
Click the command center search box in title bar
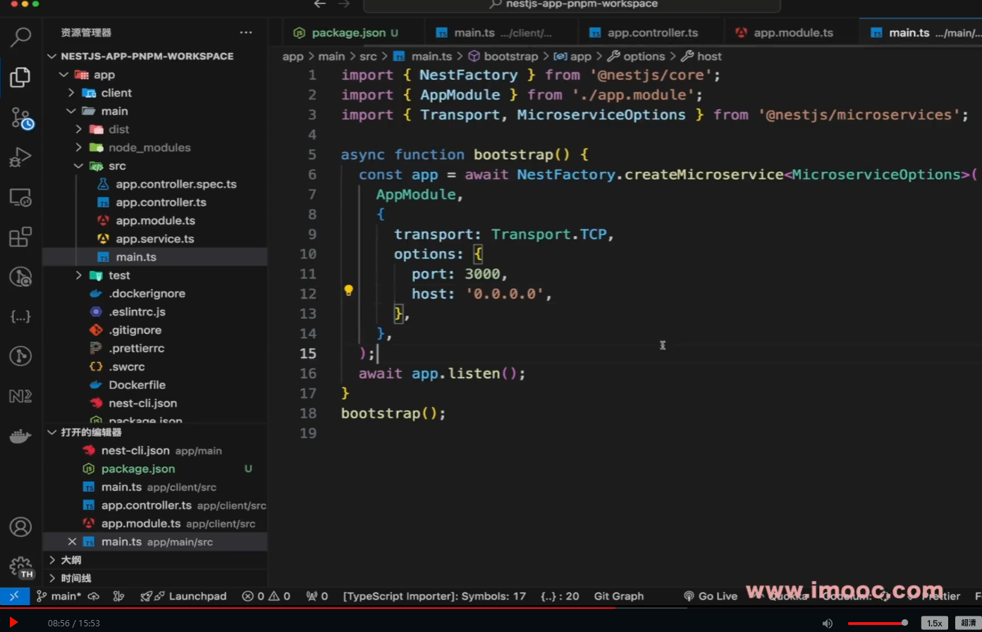572,5
